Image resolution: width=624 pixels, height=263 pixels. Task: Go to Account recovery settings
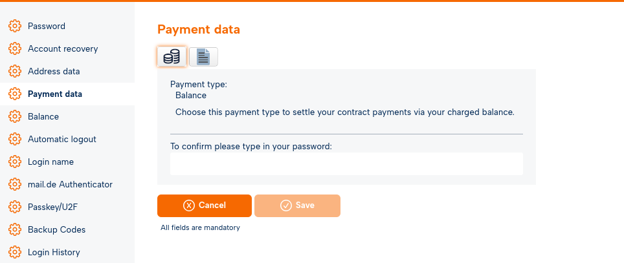pos(63,49)
